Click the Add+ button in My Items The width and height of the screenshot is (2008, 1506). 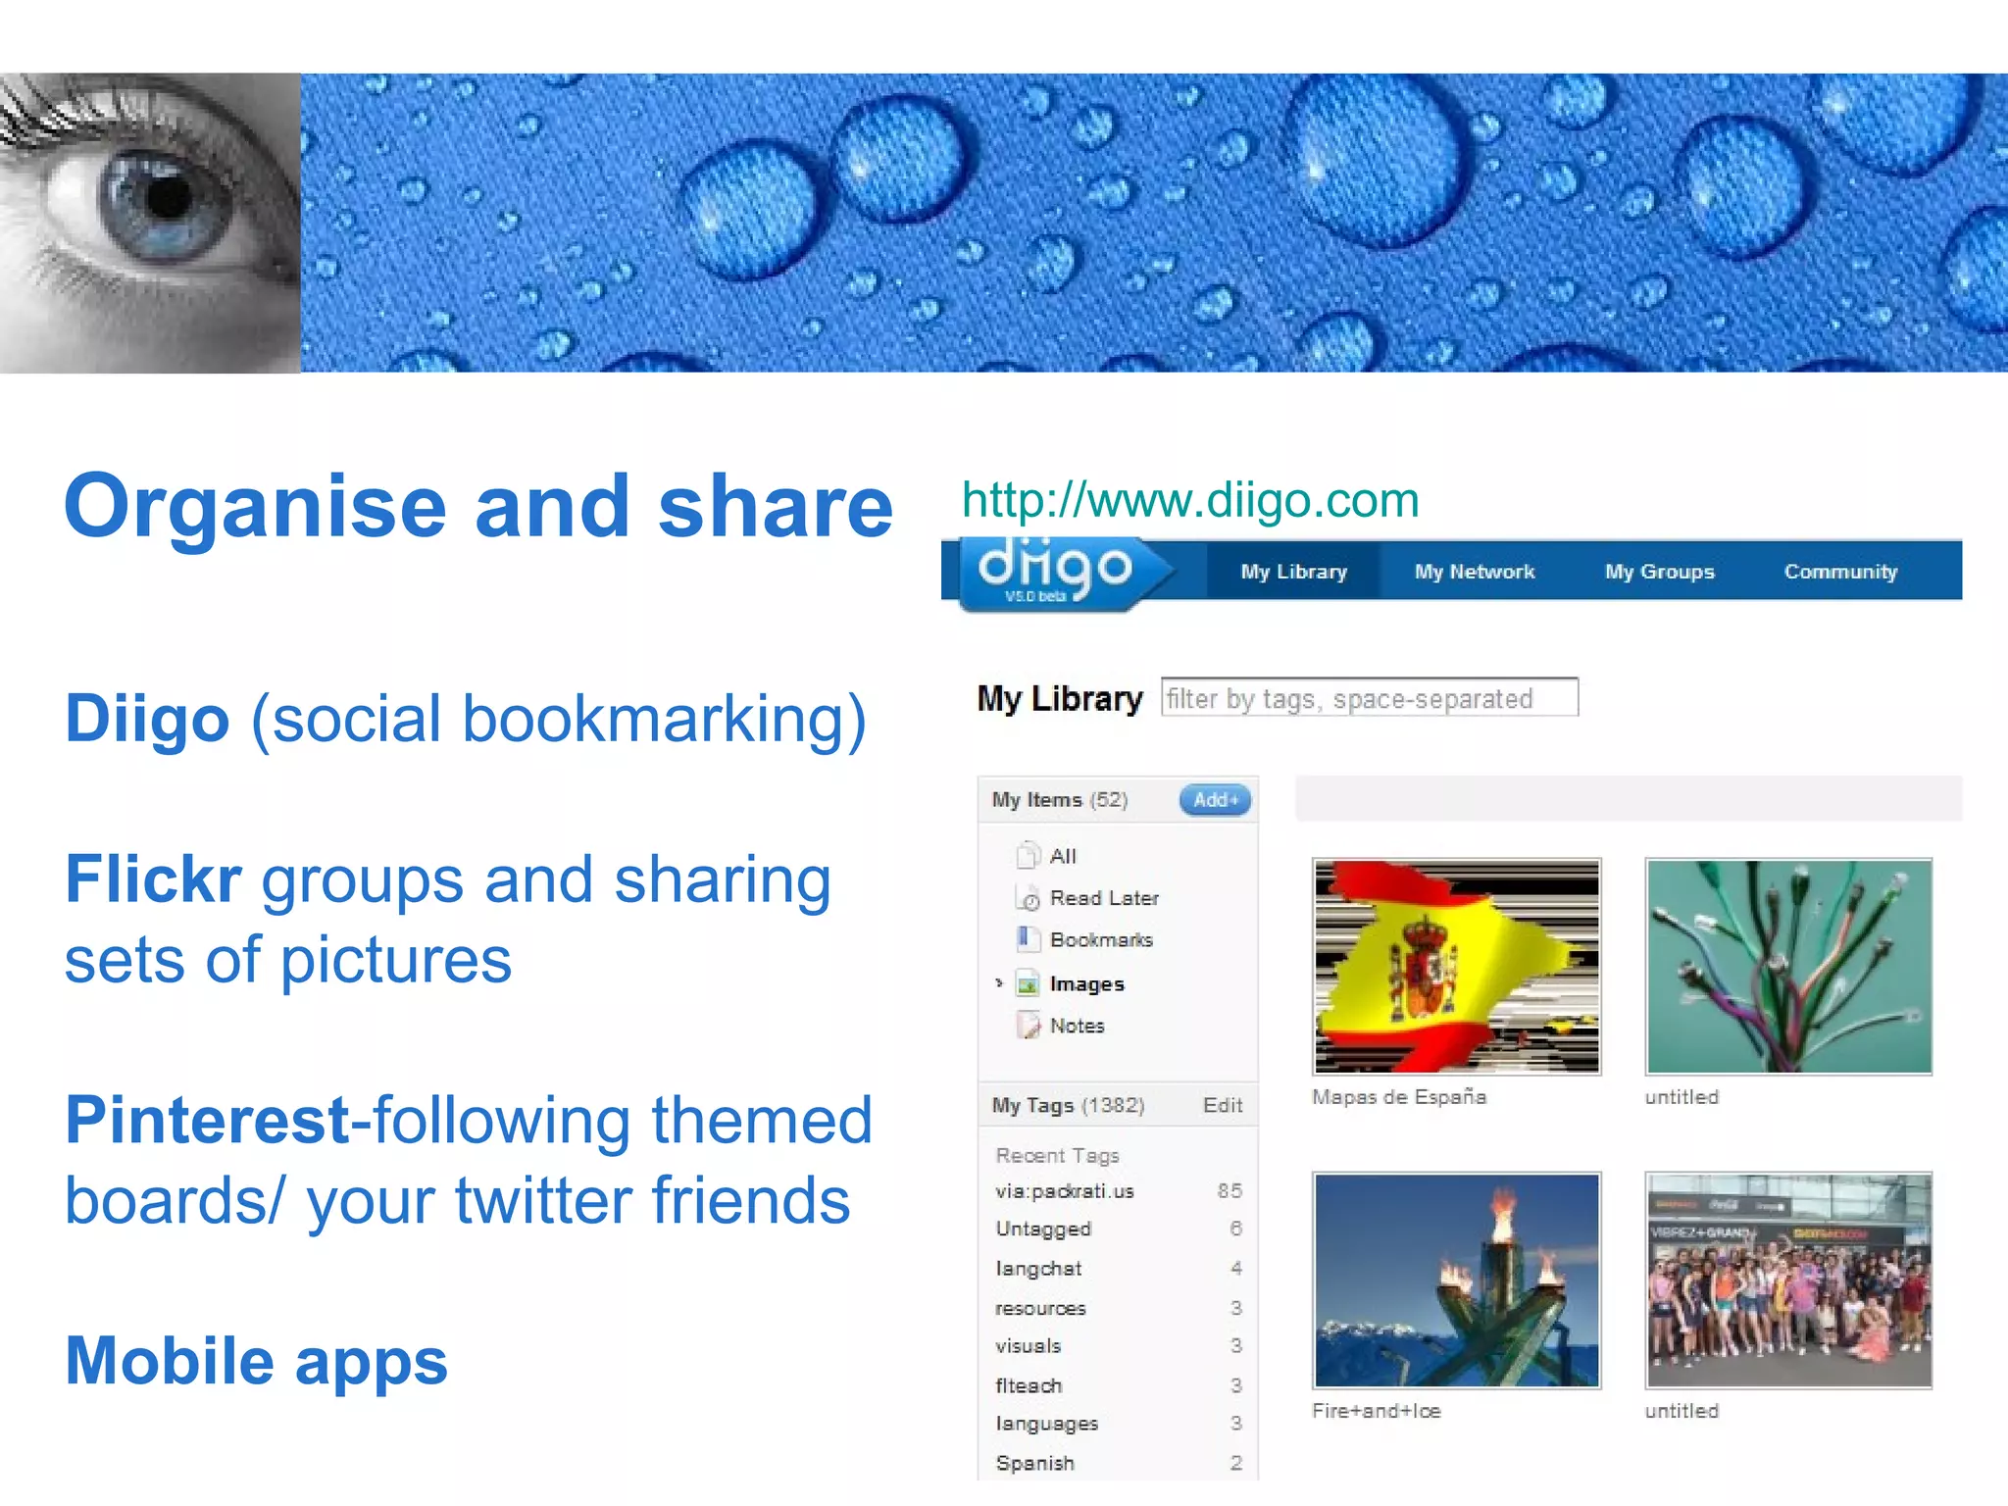coord(1215,800)
